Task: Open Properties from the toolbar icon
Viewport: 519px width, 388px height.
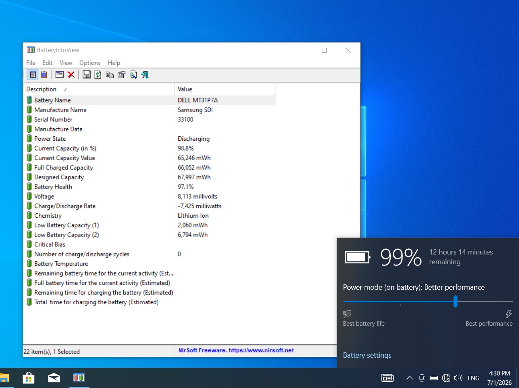Action: (x=121, y=74)
